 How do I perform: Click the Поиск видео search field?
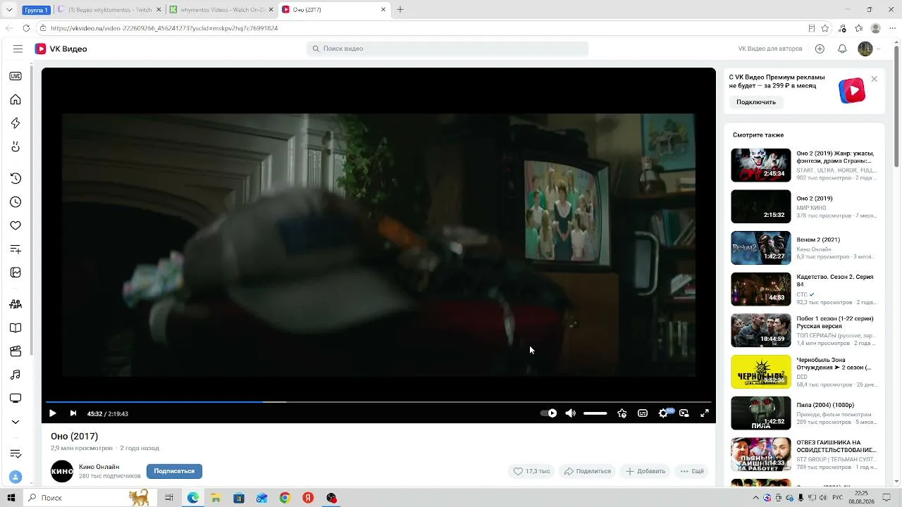coord(447,49)
